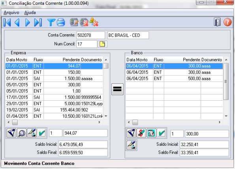235x169 pixels.
Task: Click the Banco Fluxo column header
Action: [158, 60]
